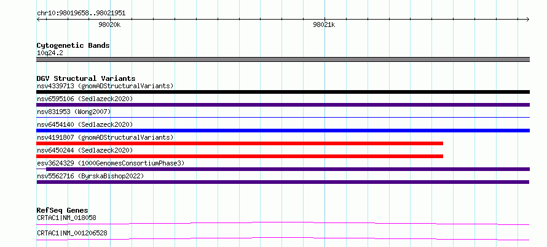547x247 pixels.
Task: Click the chr10:98019658..98021951 region label
Action: (81, 13)
